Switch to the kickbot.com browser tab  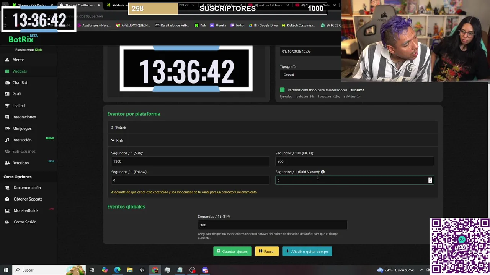[x=117, y=5]
